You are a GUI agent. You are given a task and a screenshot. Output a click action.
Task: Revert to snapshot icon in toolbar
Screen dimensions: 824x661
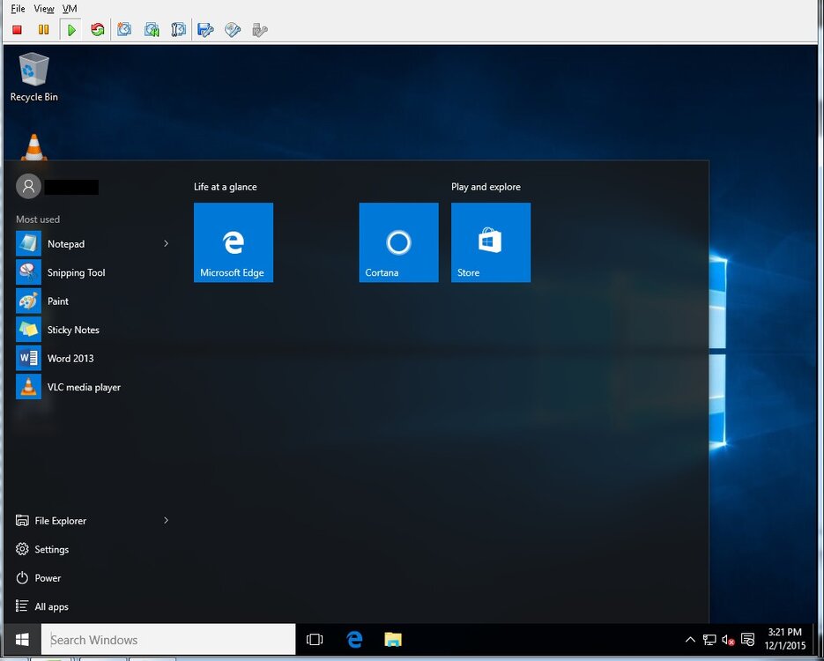coord(152,29)
